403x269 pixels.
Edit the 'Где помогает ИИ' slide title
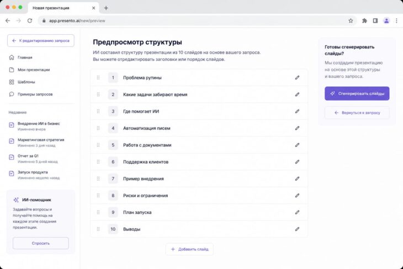click(297, 111)
